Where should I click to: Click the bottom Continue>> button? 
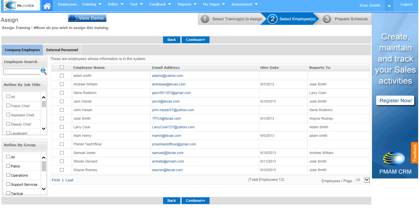coord(195,201)
